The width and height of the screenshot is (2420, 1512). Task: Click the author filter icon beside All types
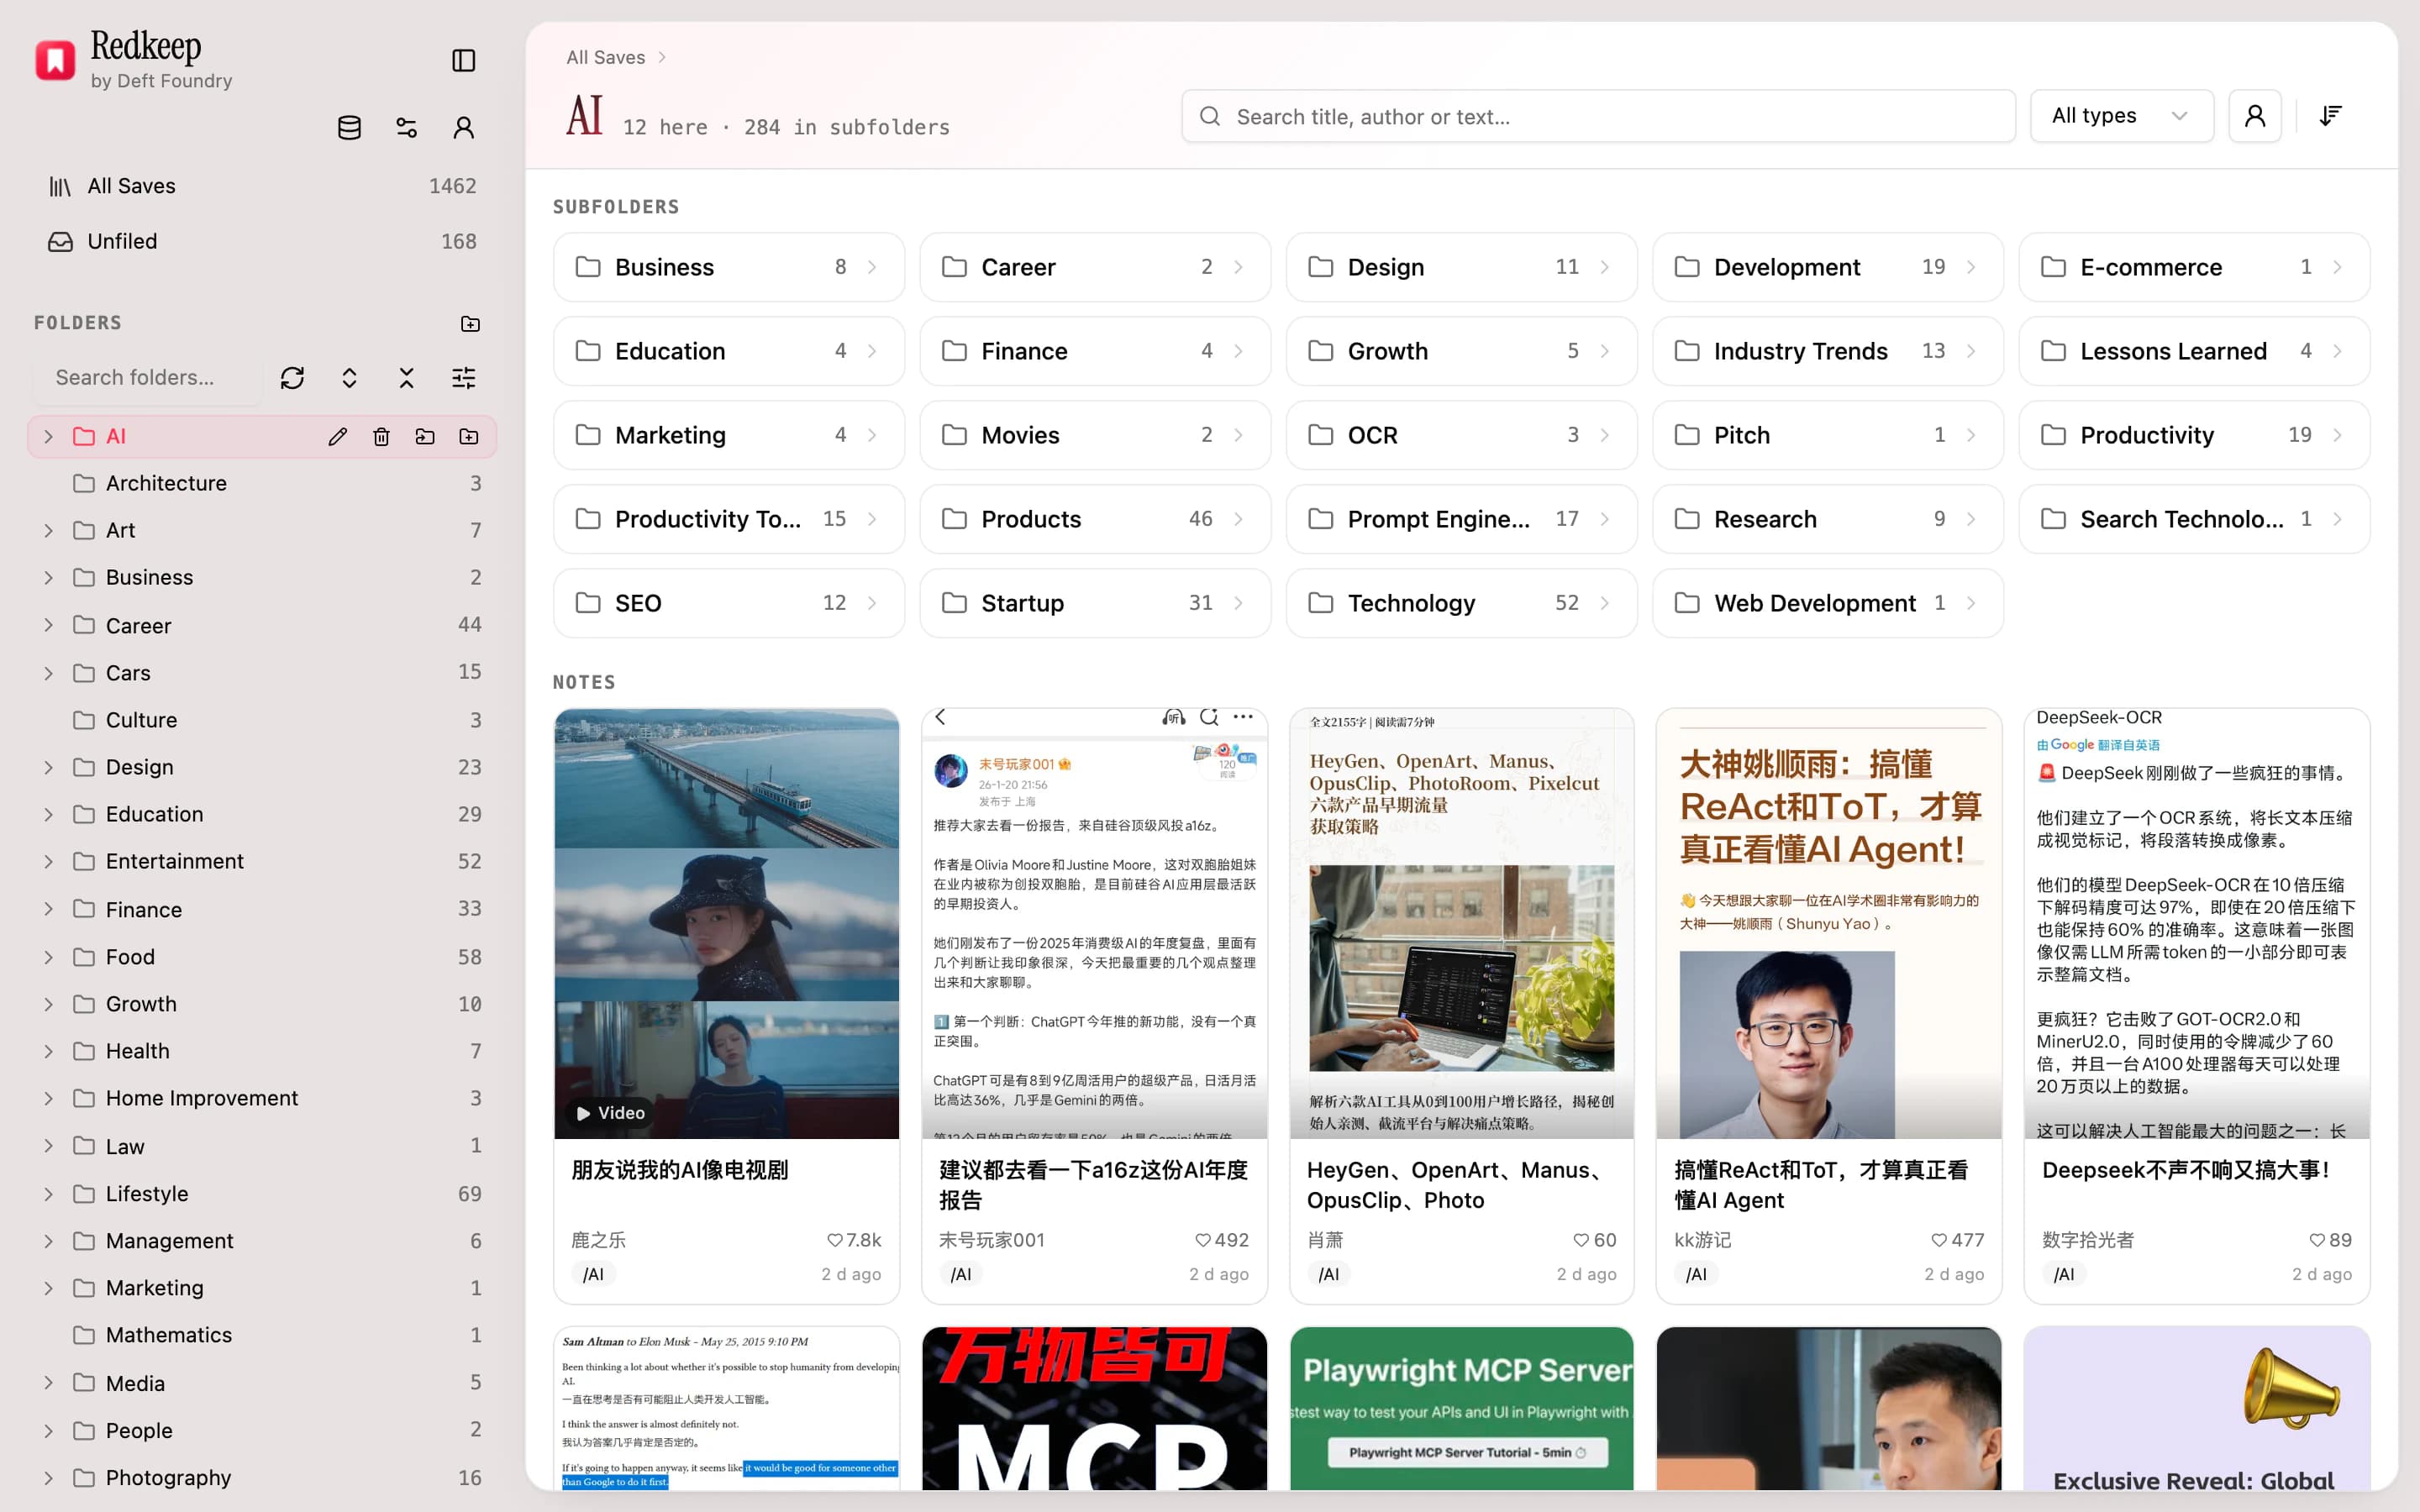(x=2255, y=116)
